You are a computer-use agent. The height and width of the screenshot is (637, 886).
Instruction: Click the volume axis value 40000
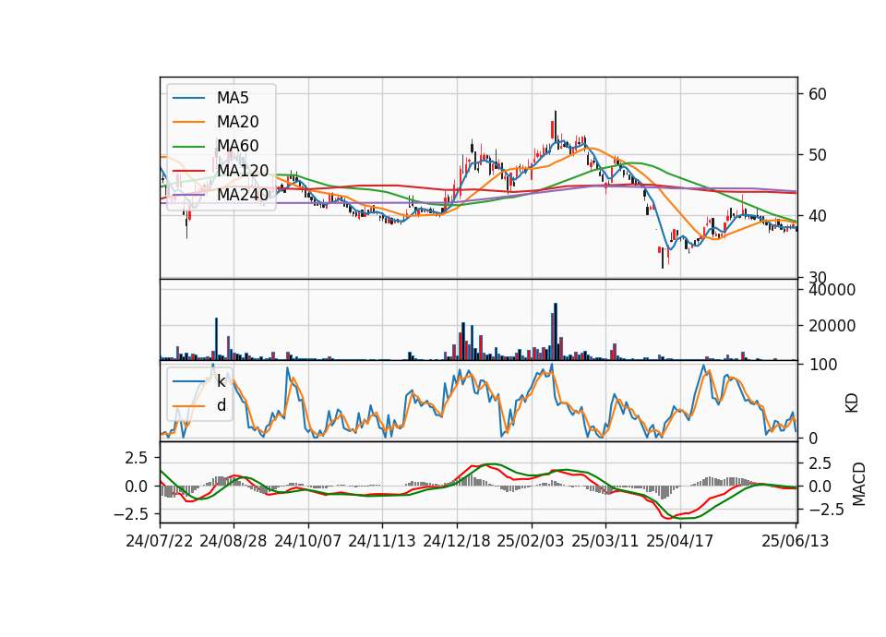[832, 290]
